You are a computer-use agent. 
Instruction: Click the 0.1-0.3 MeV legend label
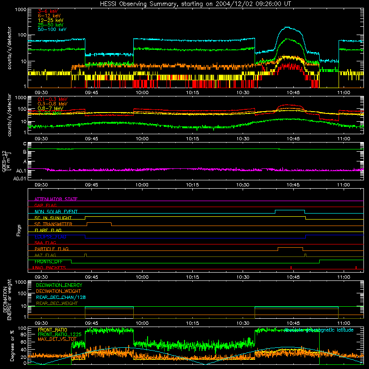[53, 99]
